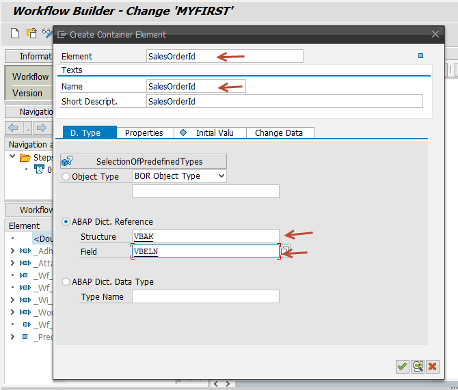Click the Steps folder icon
The image size is (458, 390).
pos(25,158)
